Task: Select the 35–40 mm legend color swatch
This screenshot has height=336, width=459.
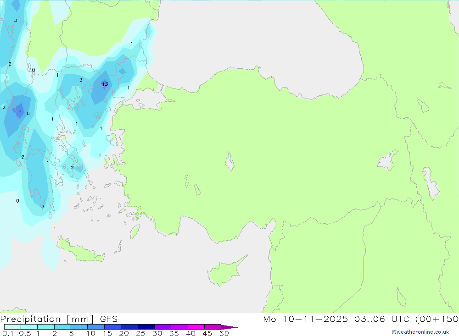Action: (179, 327)
